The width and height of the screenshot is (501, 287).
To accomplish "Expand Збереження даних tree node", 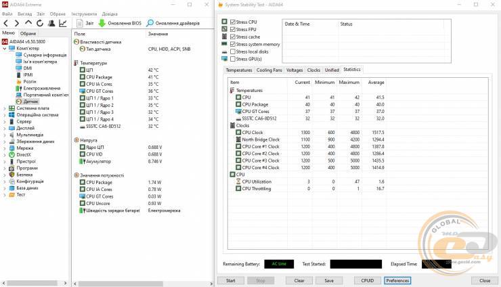I will click(5, 141).
